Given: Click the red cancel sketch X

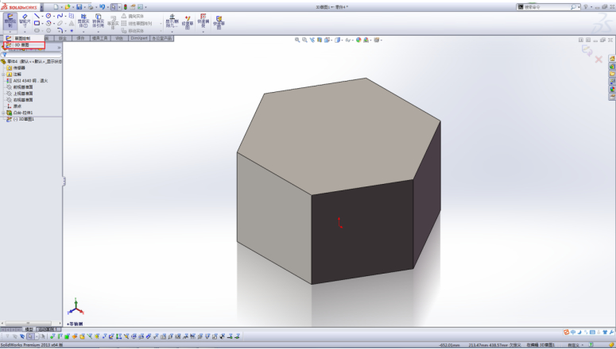Looking at the screenshot, I should point(599,59).
